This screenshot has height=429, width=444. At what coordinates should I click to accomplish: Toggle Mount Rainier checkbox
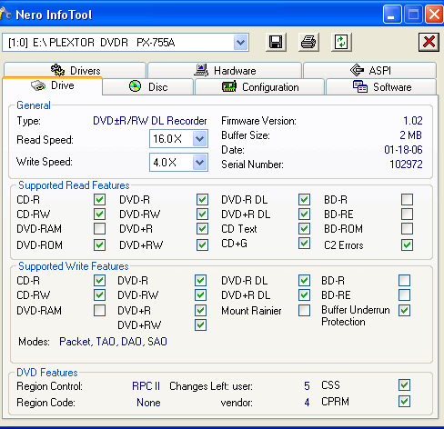304,311
